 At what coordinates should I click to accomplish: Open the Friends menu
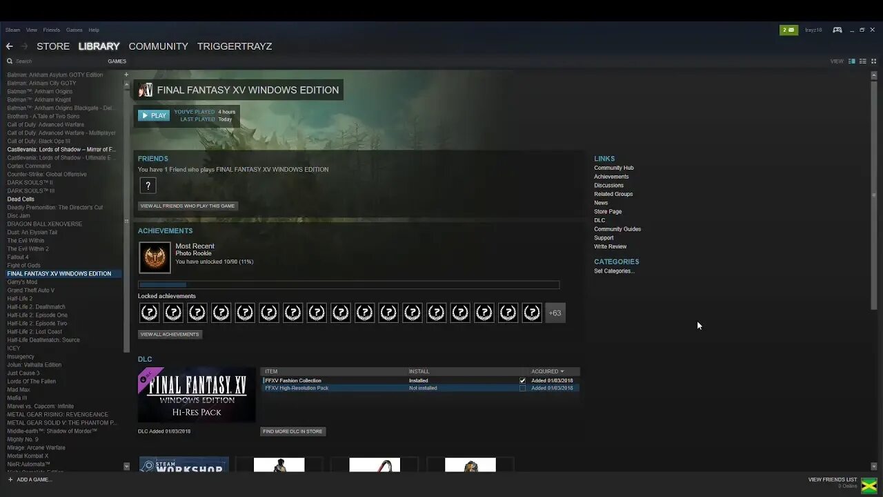pyautogui.click(x=52, y=30)
